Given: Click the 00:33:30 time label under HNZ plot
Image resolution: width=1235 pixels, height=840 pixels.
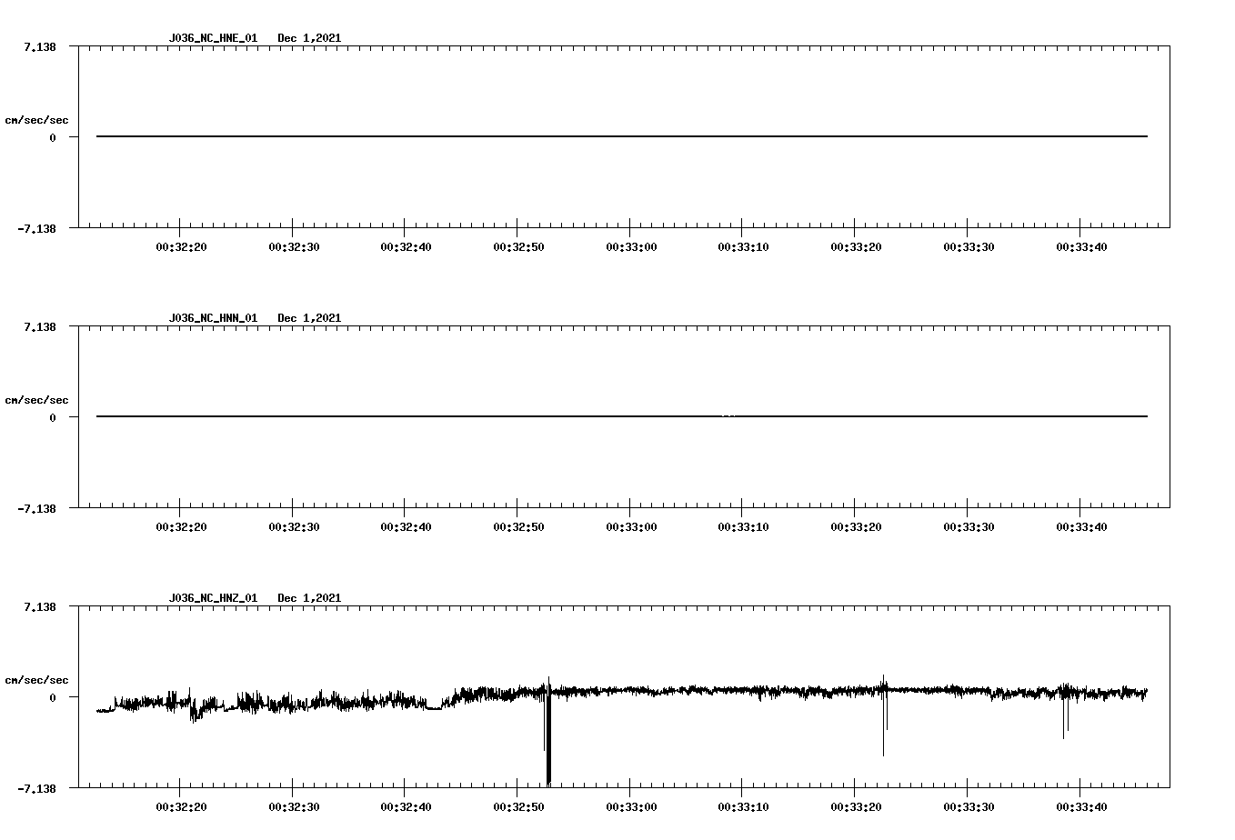Looking at the screenshot, I should [x=969, y=807].
